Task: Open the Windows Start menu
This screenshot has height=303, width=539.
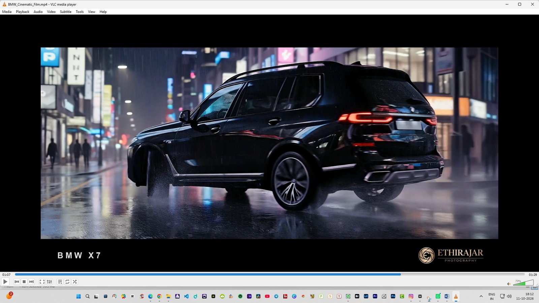Action: point(78,296)
